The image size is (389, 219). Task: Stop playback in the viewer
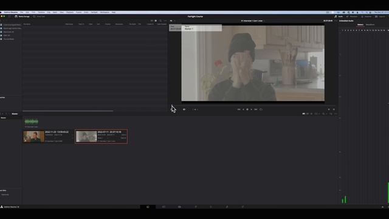(x=247, y=109)
